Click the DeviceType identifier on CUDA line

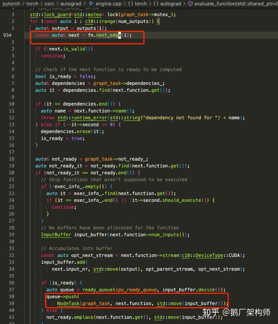click(209, 255)
